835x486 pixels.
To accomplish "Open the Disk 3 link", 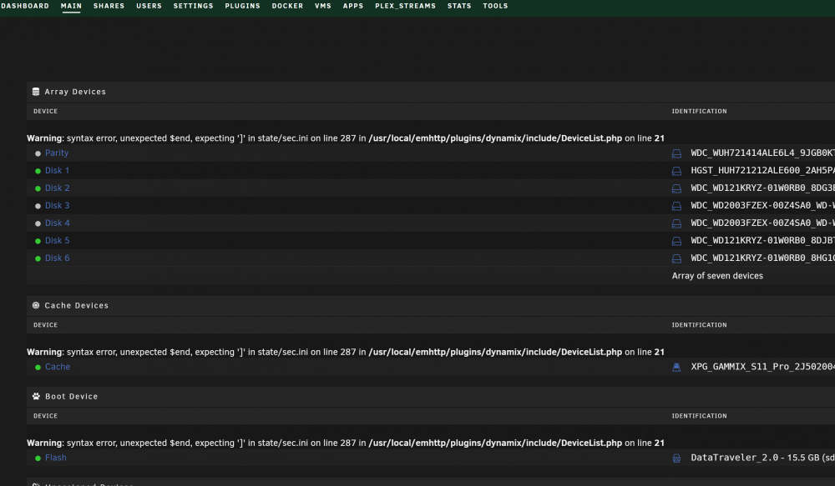I will [x=57, y=205].
